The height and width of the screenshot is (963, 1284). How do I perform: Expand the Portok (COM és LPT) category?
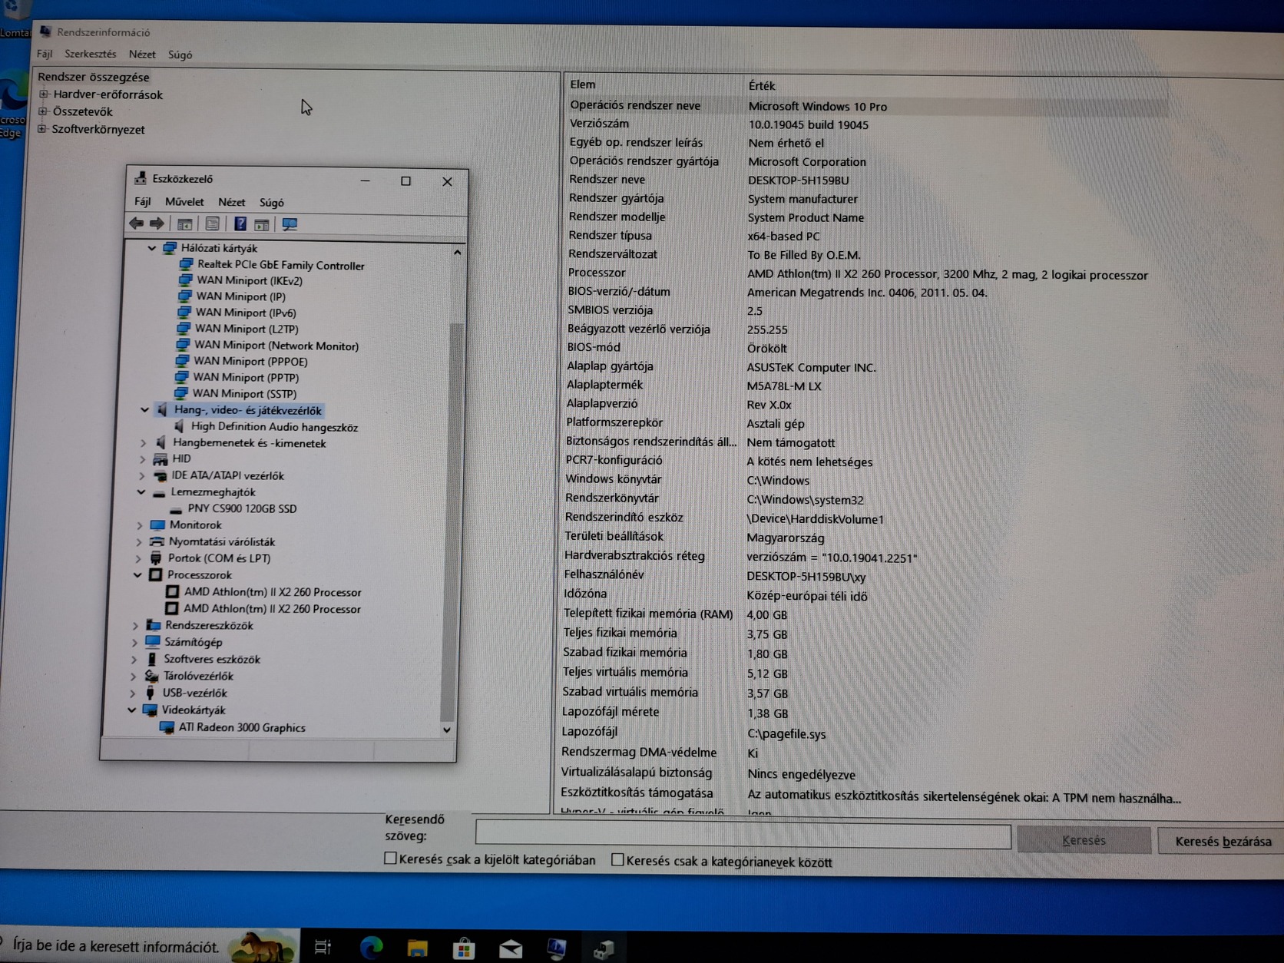point(139,558)
